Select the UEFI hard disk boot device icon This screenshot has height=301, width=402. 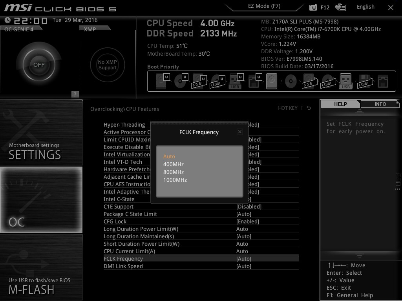coord(163,81)
